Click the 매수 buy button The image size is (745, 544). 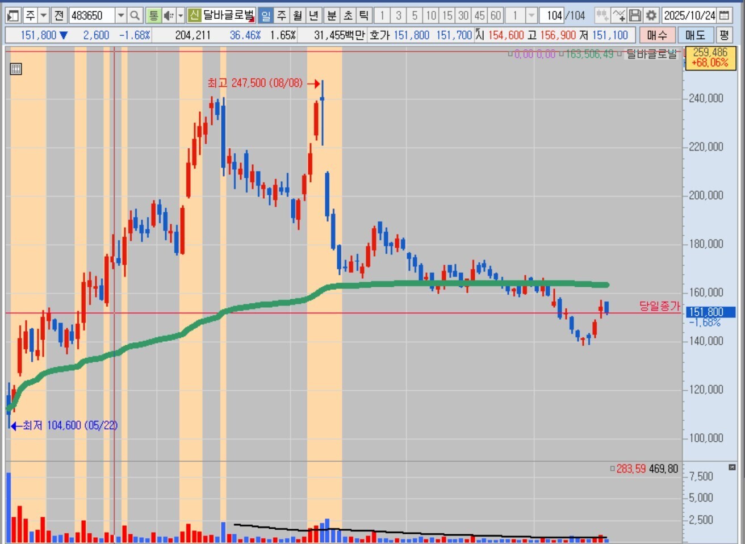click(x=657, y=35)
